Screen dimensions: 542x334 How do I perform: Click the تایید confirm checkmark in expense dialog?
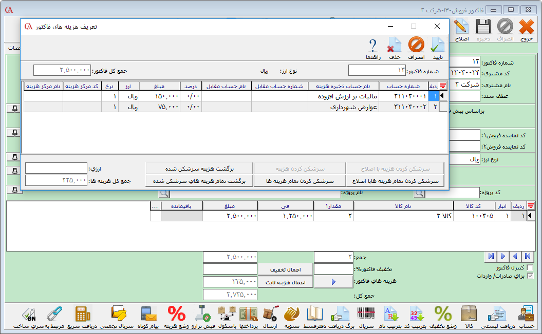click(x=437, y=45)
